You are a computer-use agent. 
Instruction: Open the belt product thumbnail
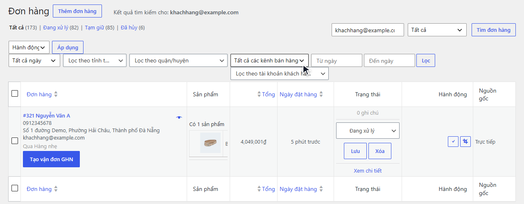point(210,143)
